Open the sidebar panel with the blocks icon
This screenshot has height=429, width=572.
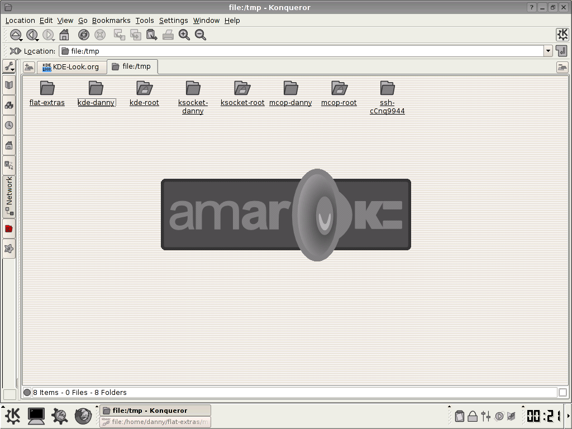9,106
